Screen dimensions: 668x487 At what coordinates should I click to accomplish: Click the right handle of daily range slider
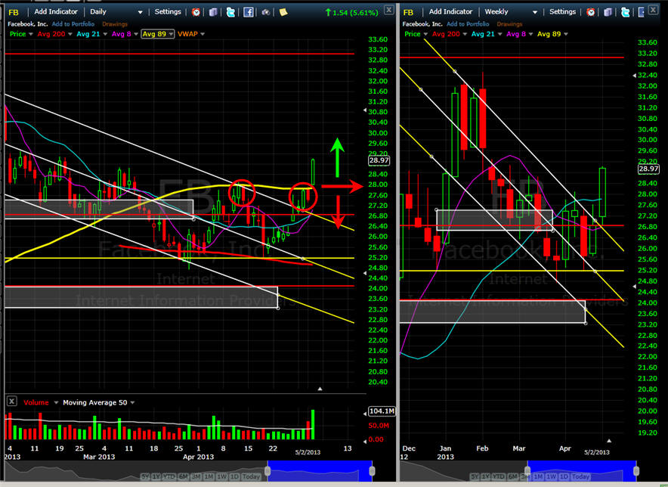[373, 470]
